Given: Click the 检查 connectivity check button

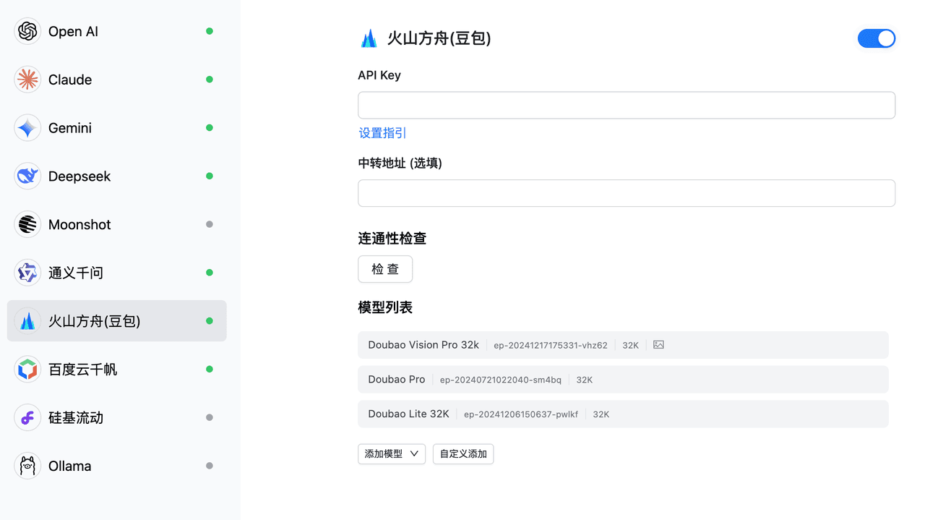Looking at the screenshot, I should [x=385, y=269].
